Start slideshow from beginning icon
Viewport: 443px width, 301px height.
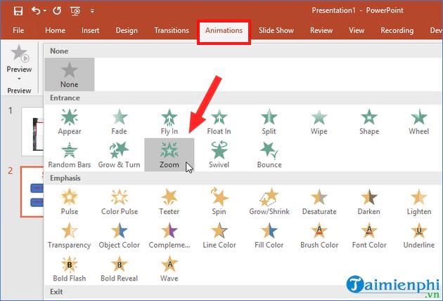[75, 11]
